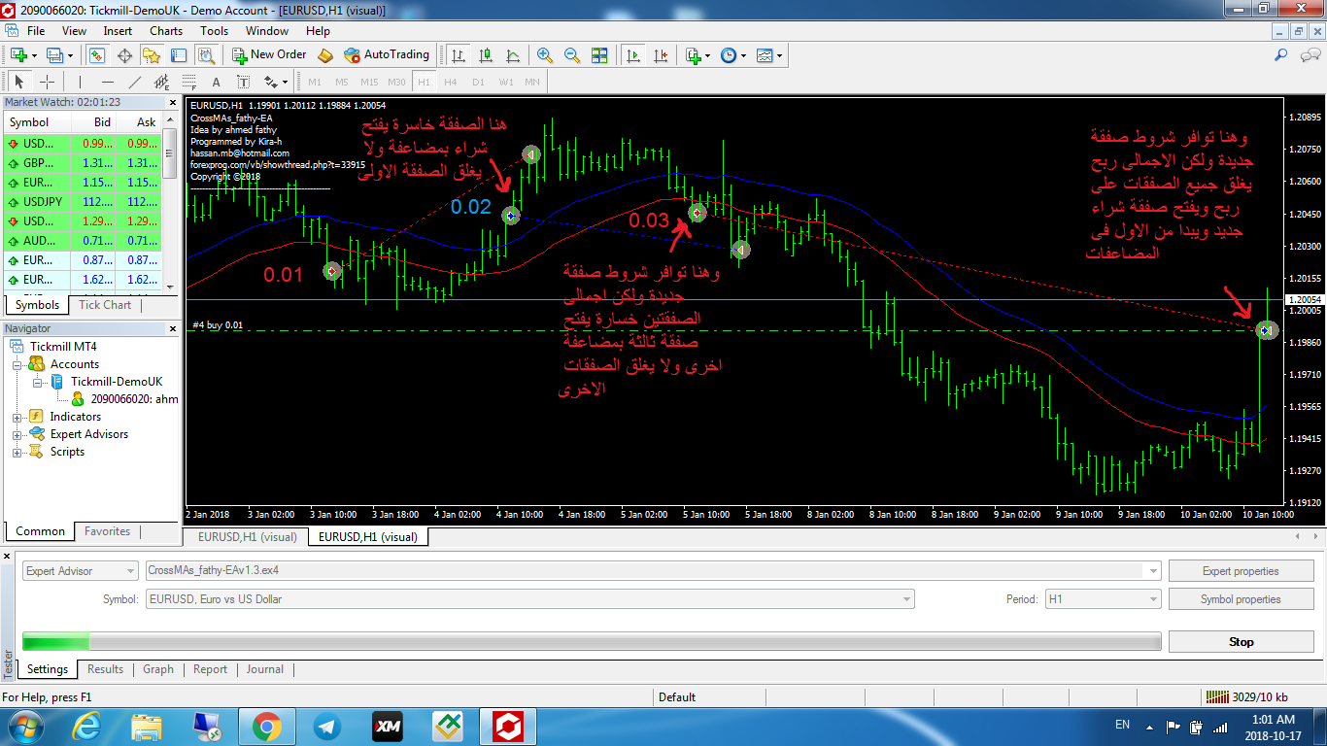Toggle chart Auto Scroll
The width and height of the screenshot is (1327, 746).
click(x=633, y=55)
